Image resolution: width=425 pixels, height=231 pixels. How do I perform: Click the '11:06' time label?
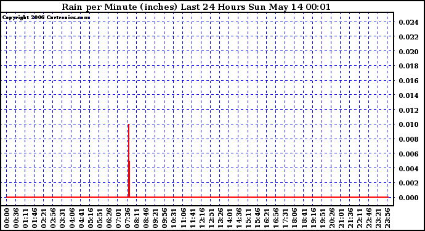pyautogui.click(x=183, y=218)
